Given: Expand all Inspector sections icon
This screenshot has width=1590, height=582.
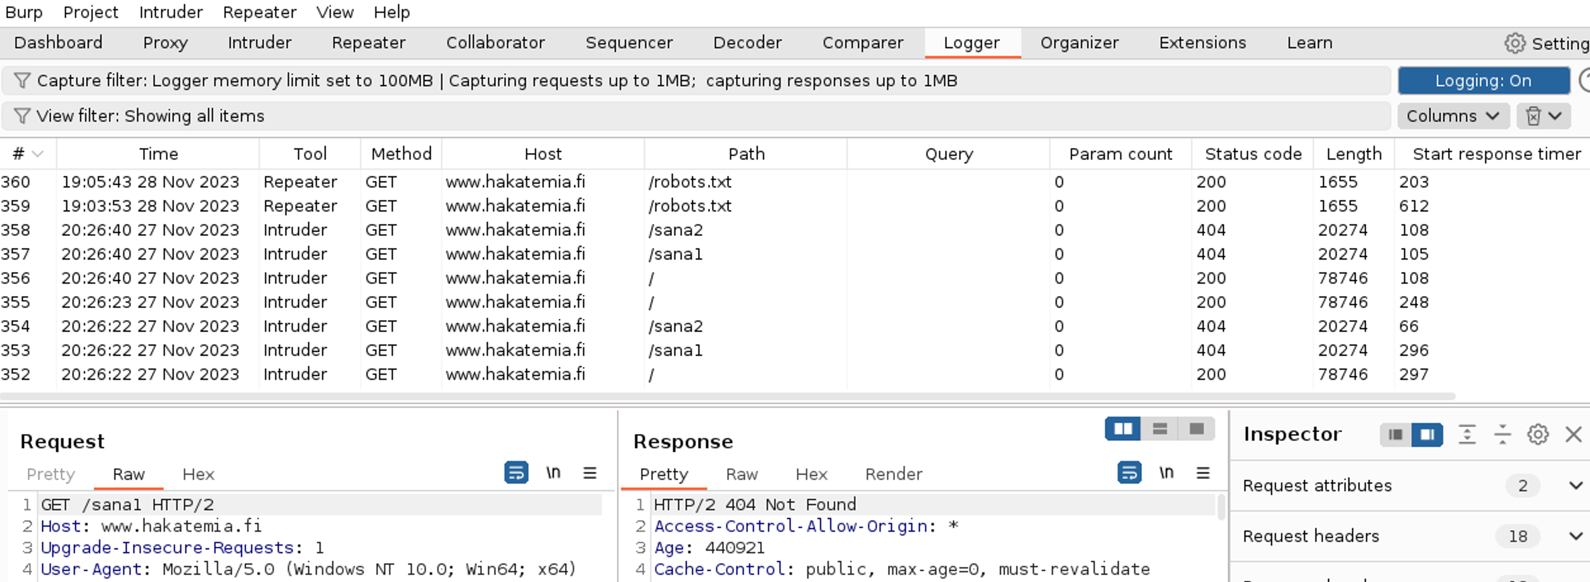Looking at the screenshot, I should pos(1467,435).
